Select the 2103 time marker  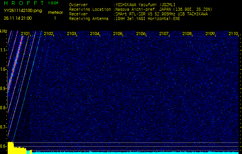click(72, 34)
